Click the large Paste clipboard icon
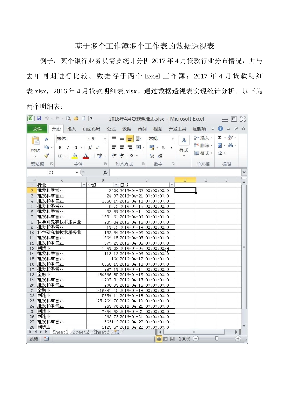Image resolution: width=289 pixels, height=409 pixels. pos(35,141)
